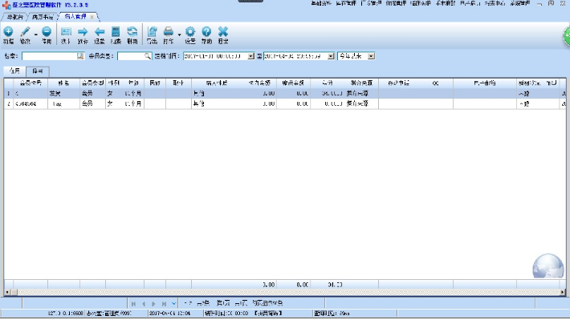Open the end date-time dropdown arrow
Viewport: 570px width, 320px height.
tap(331, 56)
